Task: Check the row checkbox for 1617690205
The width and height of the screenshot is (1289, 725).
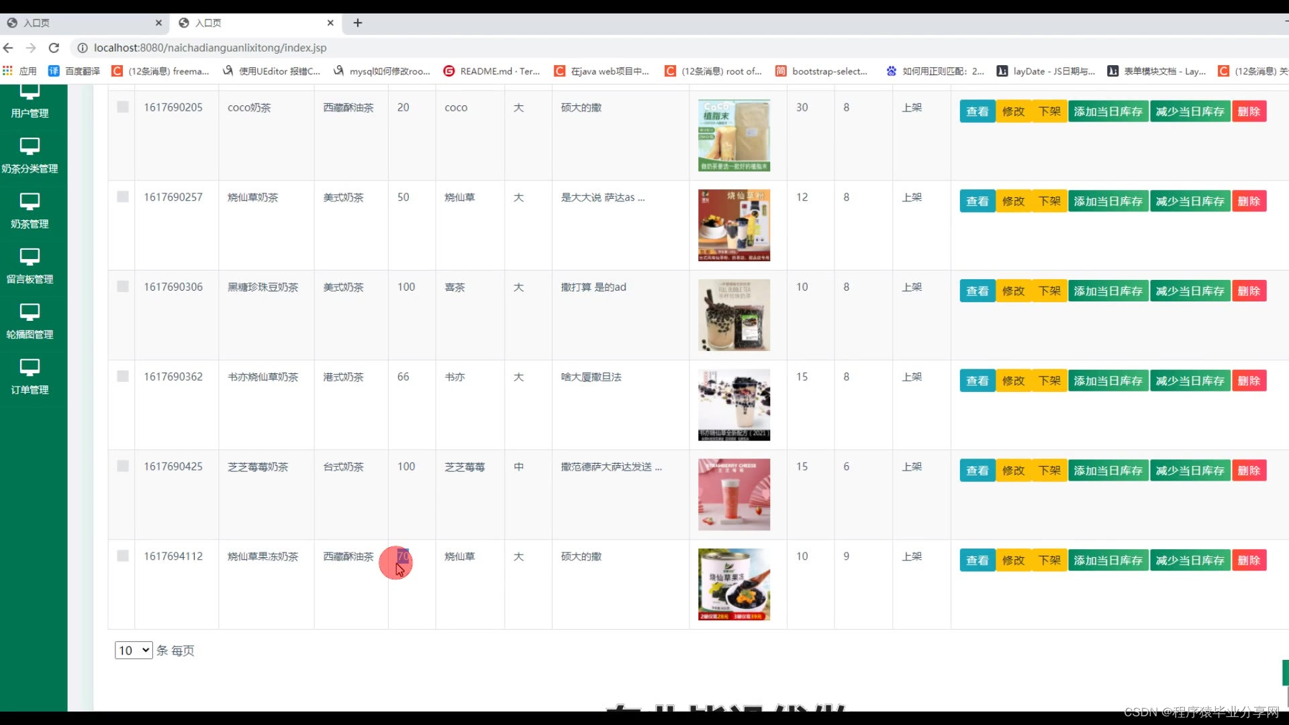Action: click(123, 107)
